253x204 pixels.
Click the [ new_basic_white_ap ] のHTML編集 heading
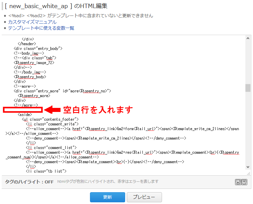pyautogui.click(x=56, y=6)
